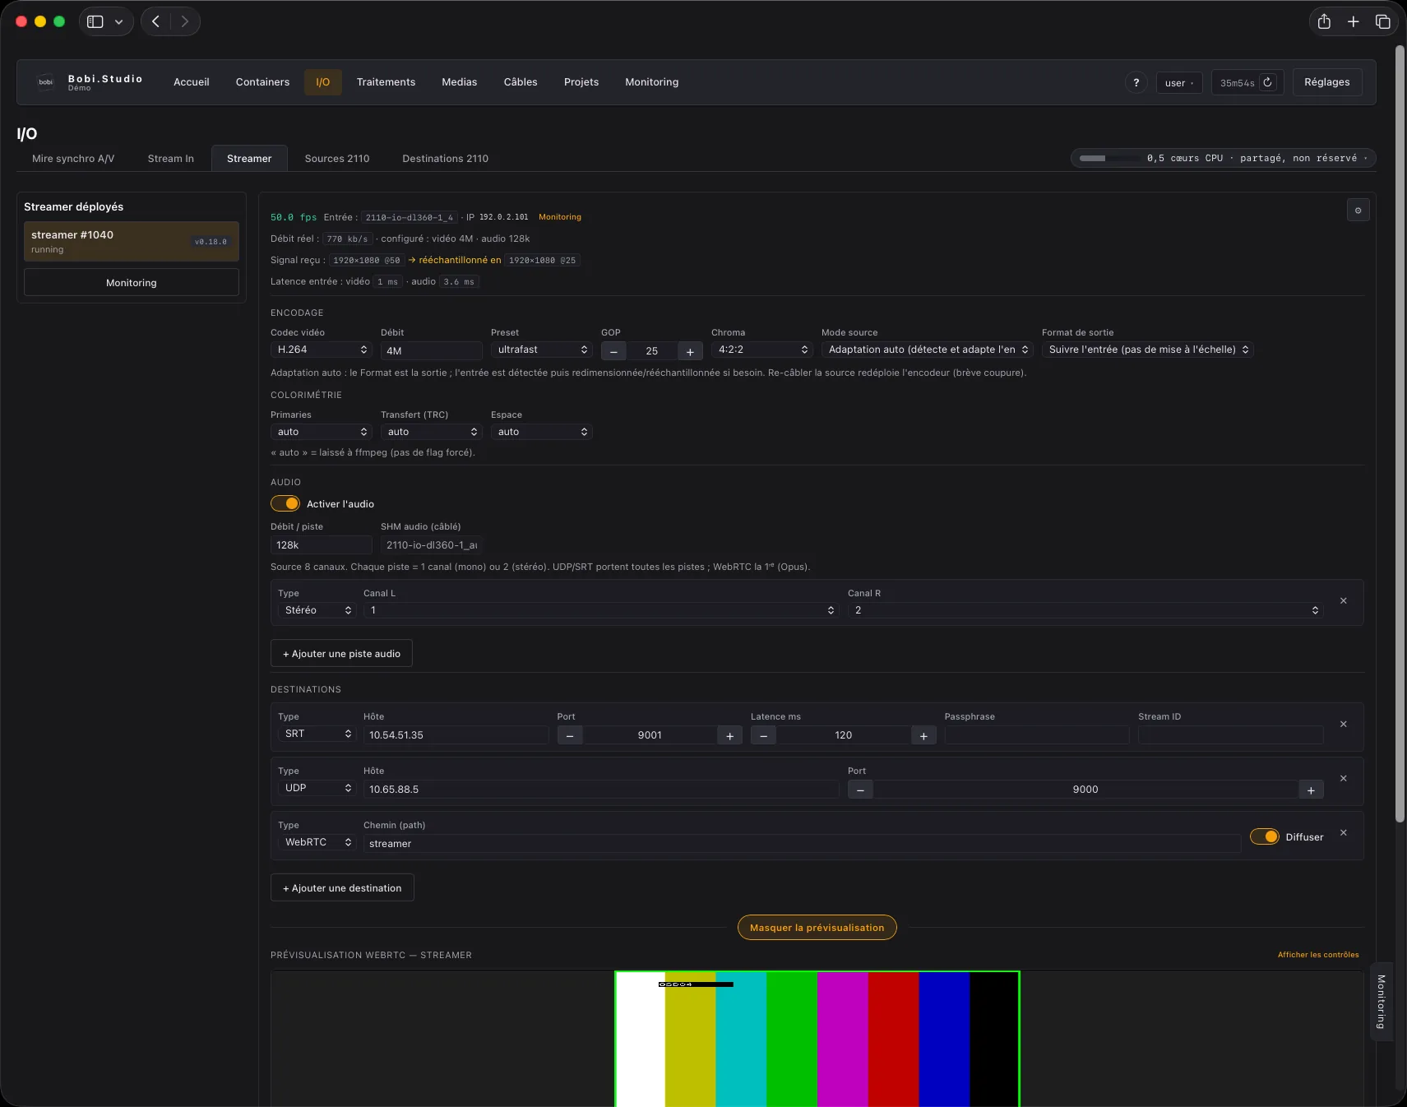Show the browser tab overview icon
This screenshot has height=1107, width=1407.
[x=1382, y=21]
